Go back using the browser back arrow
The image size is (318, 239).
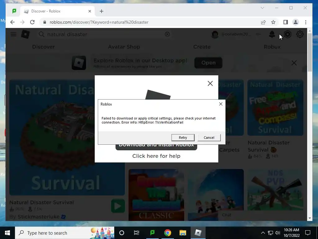pos(12,22)
